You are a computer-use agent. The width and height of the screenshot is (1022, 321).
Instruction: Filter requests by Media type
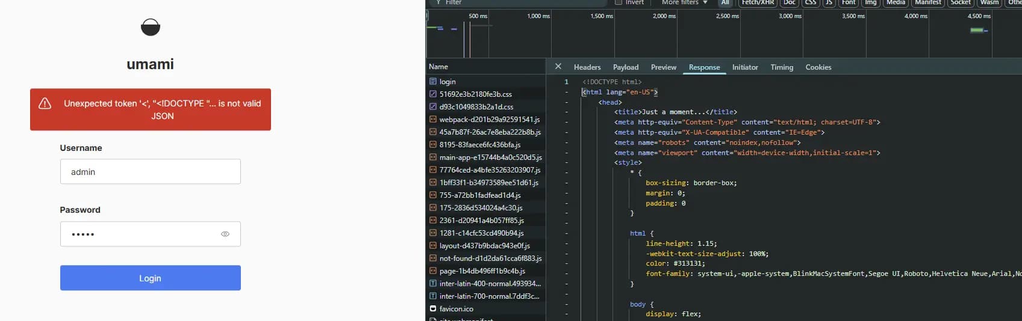coord(896,2)
